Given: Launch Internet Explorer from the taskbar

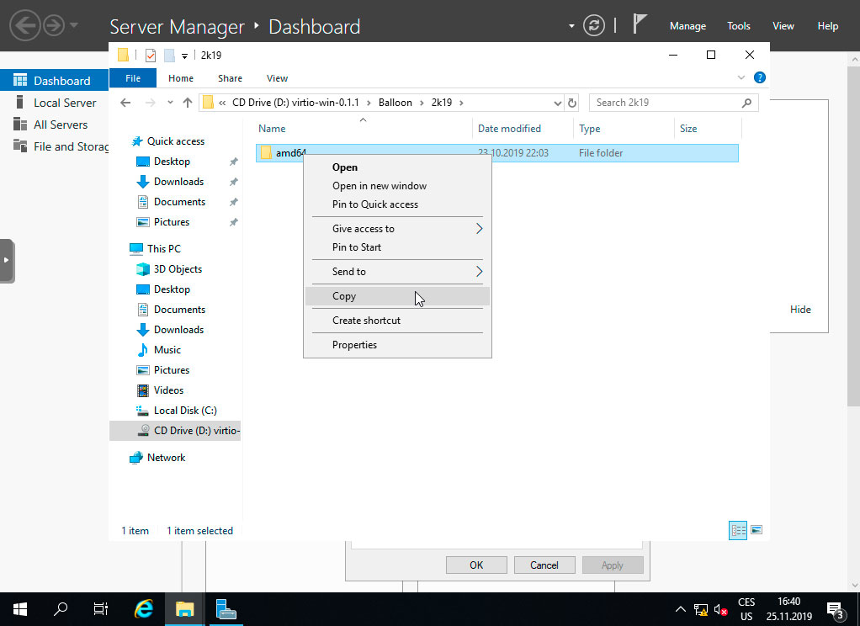Looking at the screenshot, I should tap(143, 608).
